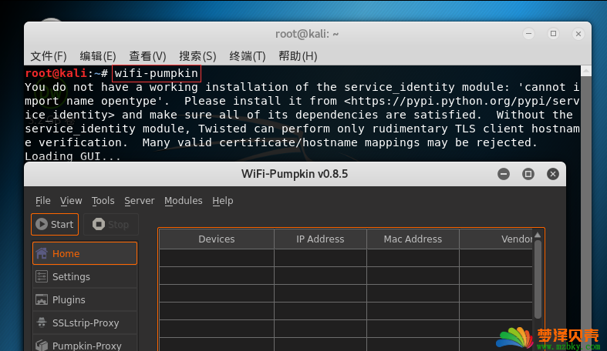Close the WiFi-Pumpkin window
Viewport: 607px width, 351px height.
[553, 174]
